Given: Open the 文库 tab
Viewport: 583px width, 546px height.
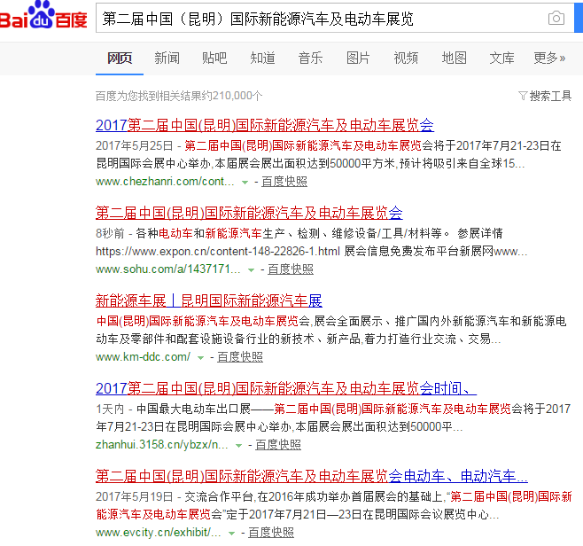Looking at the screenshot, I should [501, 58].
